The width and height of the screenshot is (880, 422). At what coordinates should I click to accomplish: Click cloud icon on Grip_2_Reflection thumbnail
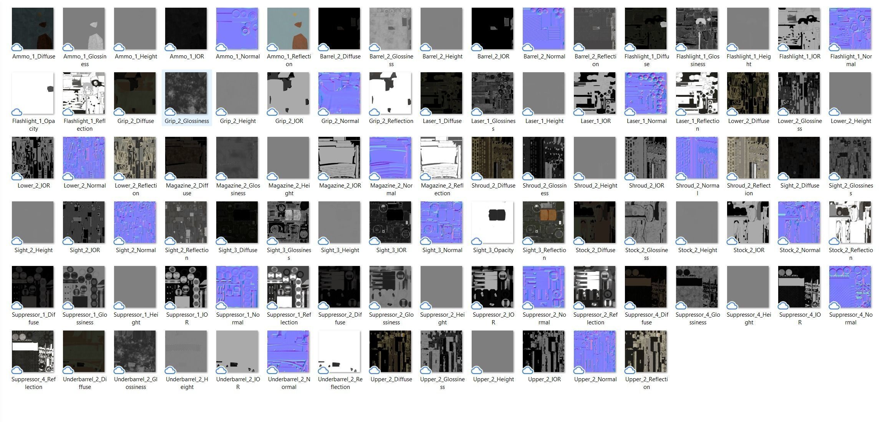(375, 112)
